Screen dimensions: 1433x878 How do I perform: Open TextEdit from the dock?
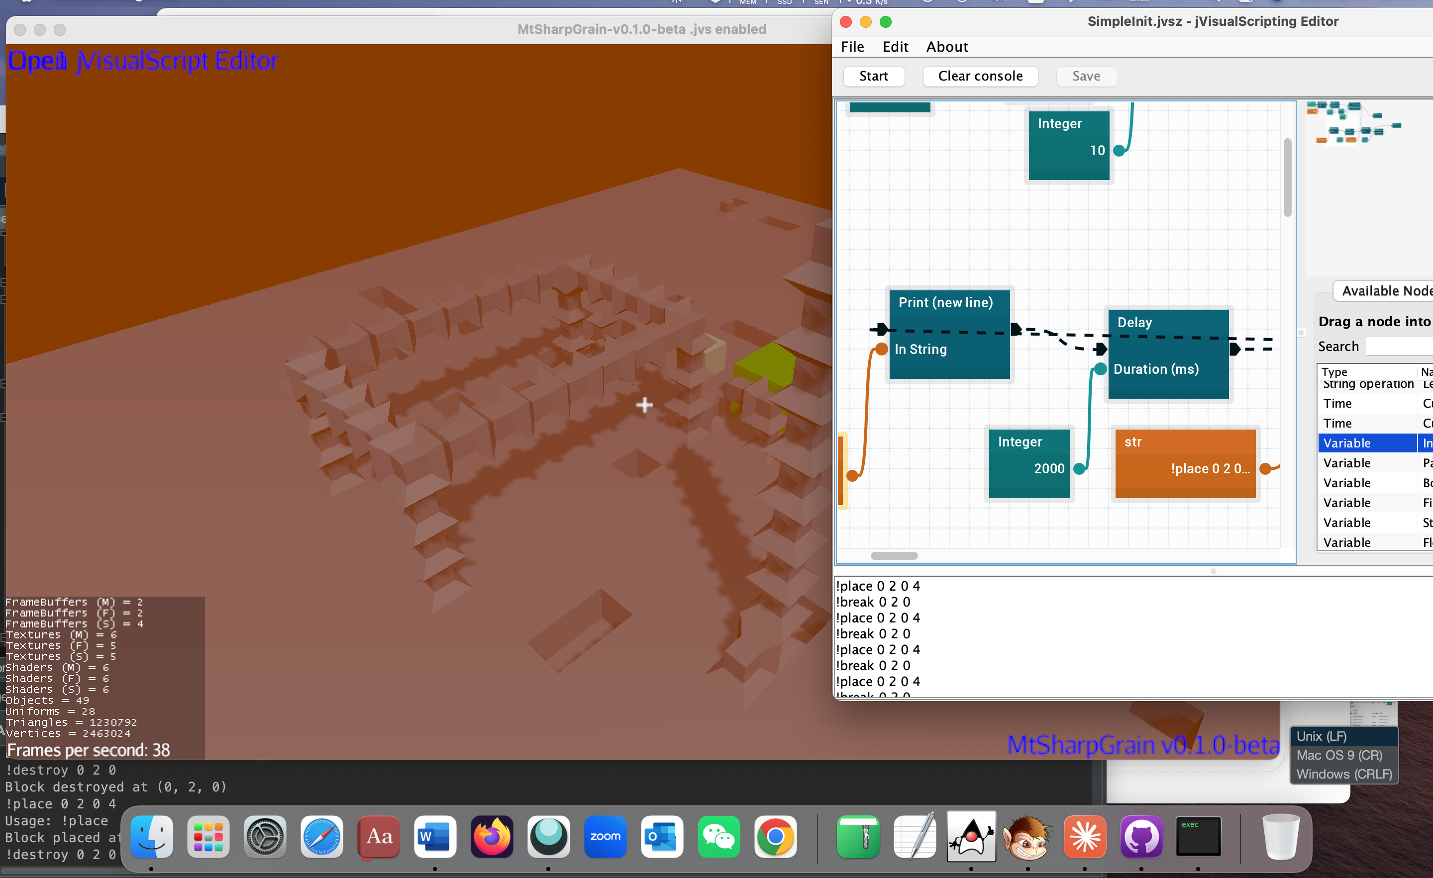point(914,837)
